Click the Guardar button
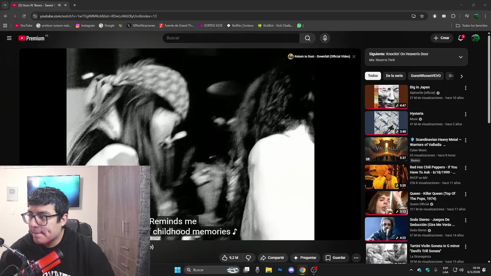Viewport: 491px width, 276px height. (336, 258)
